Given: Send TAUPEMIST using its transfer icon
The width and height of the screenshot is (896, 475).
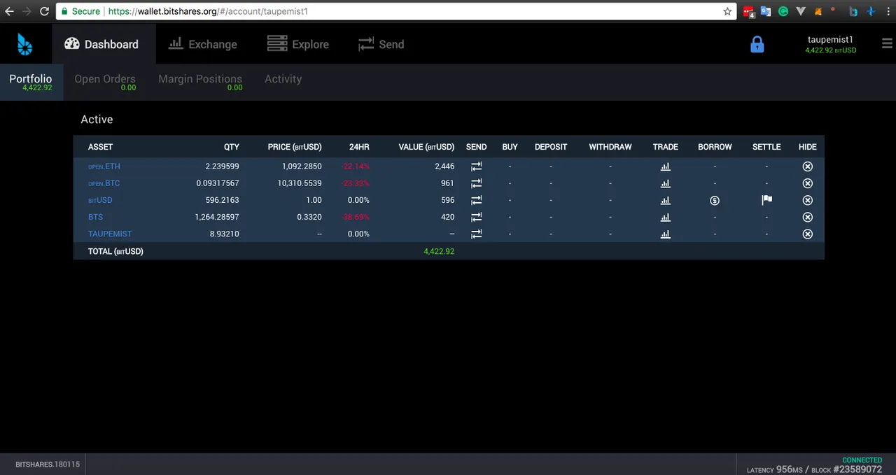Looking at the screenshot, I should [476, 234].
